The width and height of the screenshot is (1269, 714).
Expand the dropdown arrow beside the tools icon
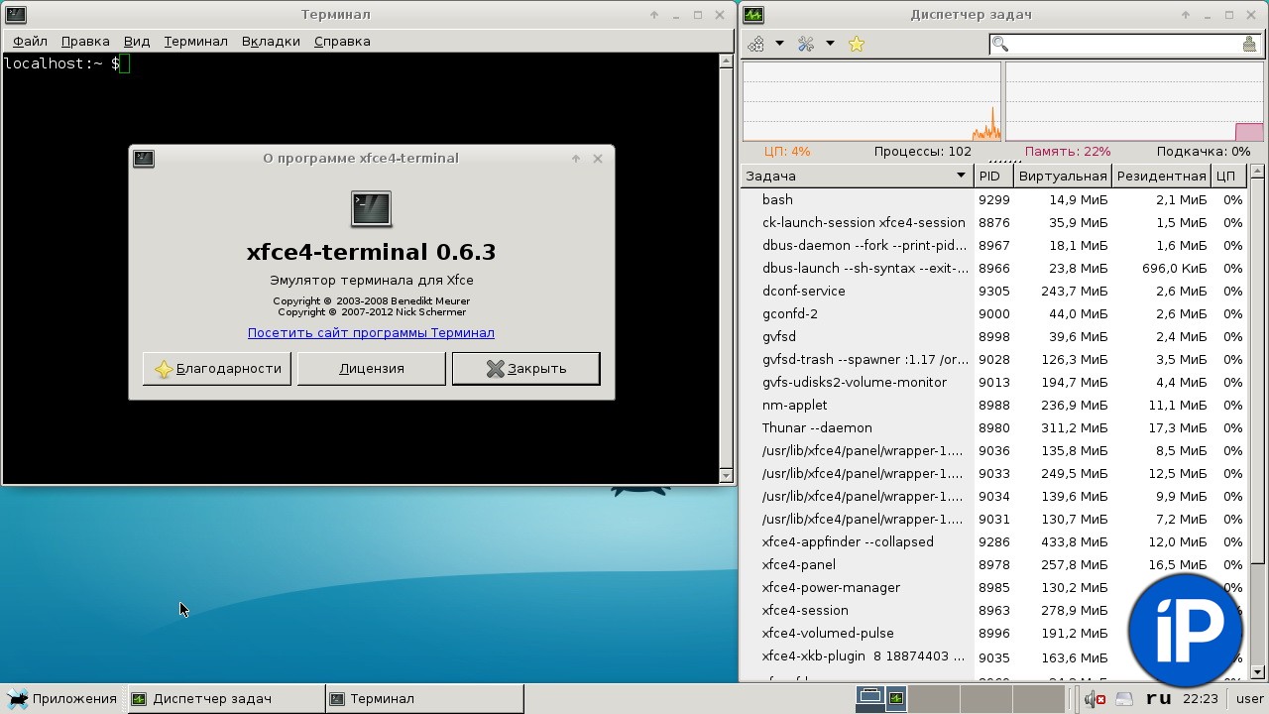click(830, 44)
